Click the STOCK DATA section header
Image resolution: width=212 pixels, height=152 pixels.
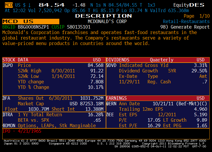54,60
